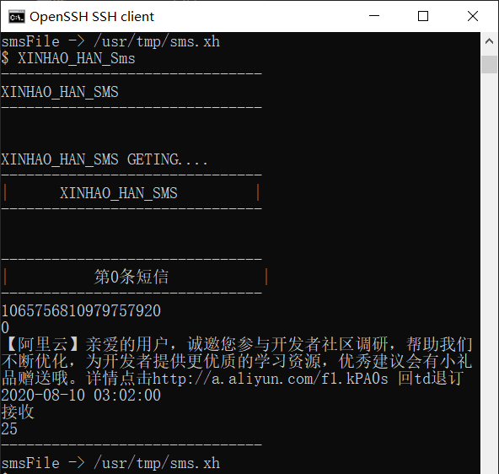This screenshot has width=499, height=474.
Task: Click the 接收 status text
Action: [18, 412]
